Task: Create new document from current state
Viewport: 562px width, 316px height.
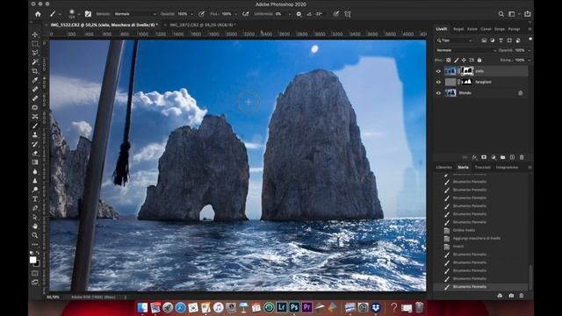Action: 500,296
